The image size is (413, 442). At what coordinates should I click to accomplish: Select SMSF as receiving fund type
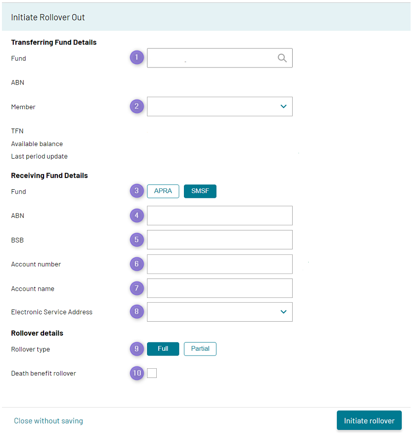pyautogui.click(x=200, y=191)
